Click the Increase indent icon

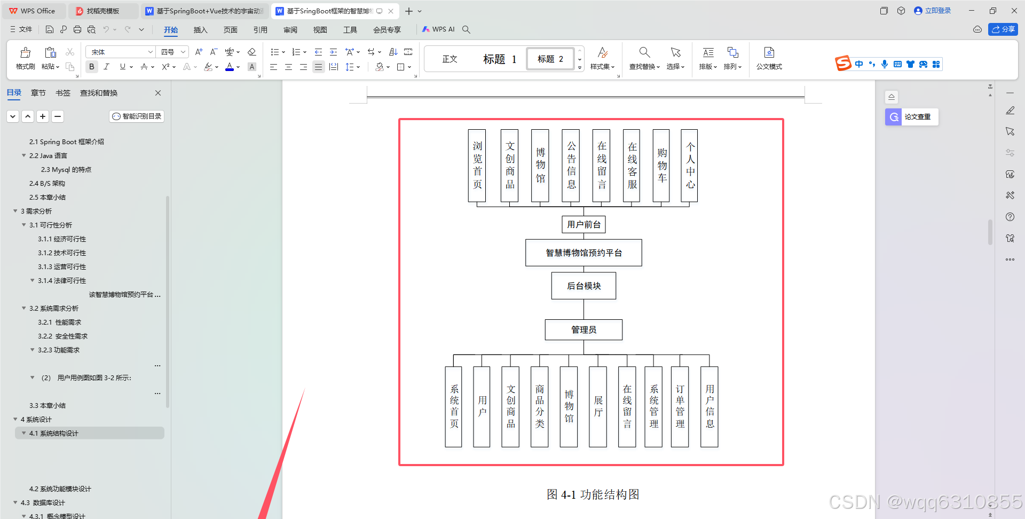coord(333,52)
